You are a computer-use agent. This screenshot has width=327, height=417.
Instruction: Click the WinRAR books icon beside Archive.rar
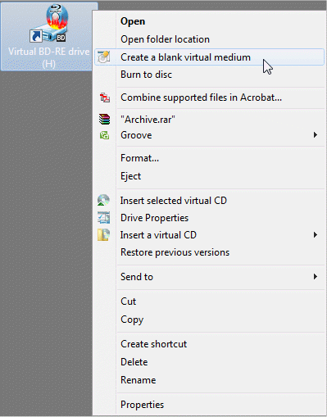(x=104, y=120)
